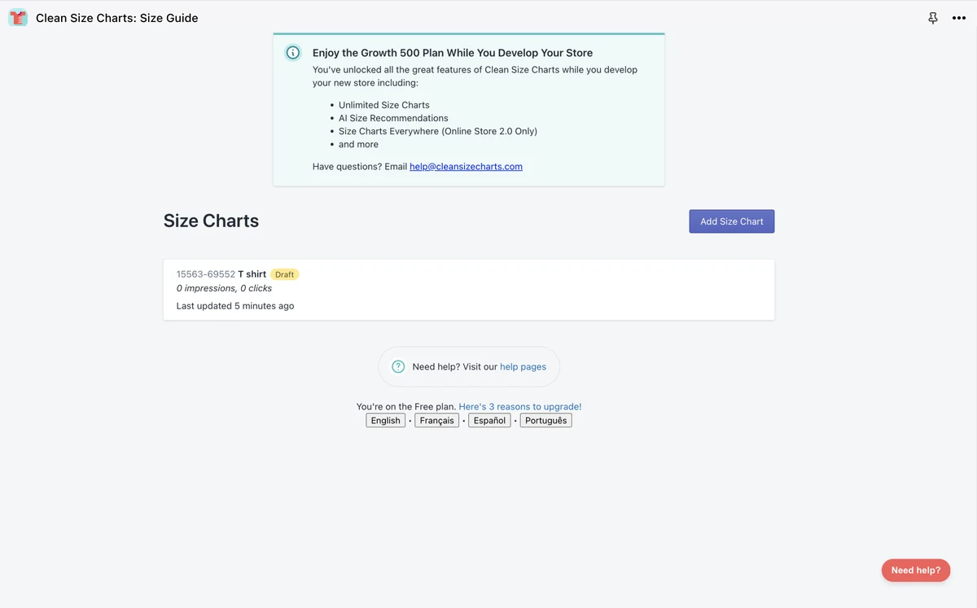Click the question mark help icon
This screenshot has height=608, width=977.
398,367
